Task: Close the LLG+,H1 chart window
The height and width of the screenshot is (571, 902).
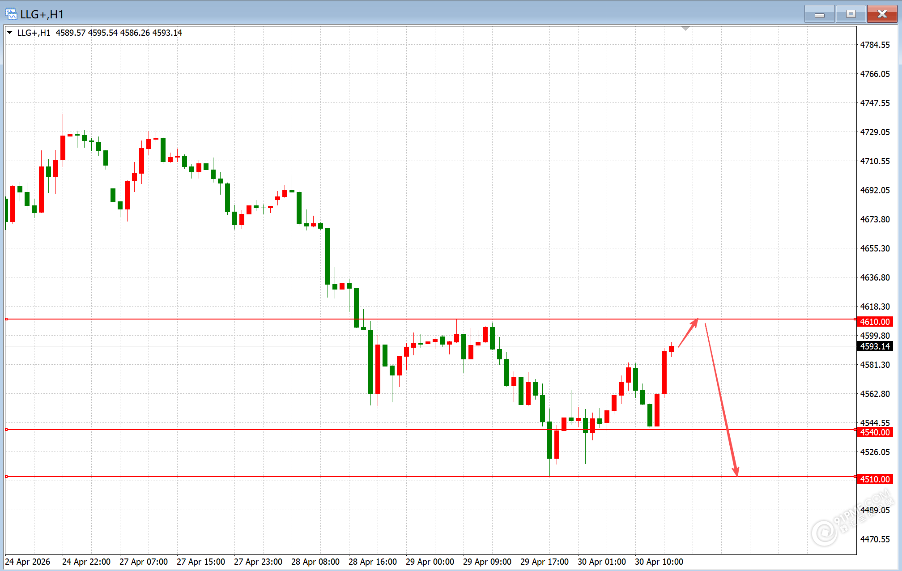Action: click(882, 14)
